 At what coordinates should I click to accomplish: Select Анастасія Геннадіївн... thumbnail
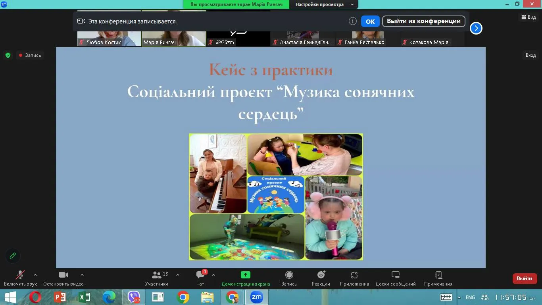click(x=303, y=39)
